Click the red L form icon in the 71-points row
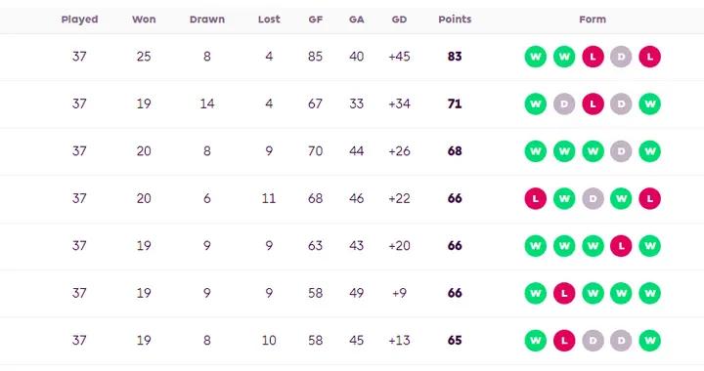 (593, 103)
